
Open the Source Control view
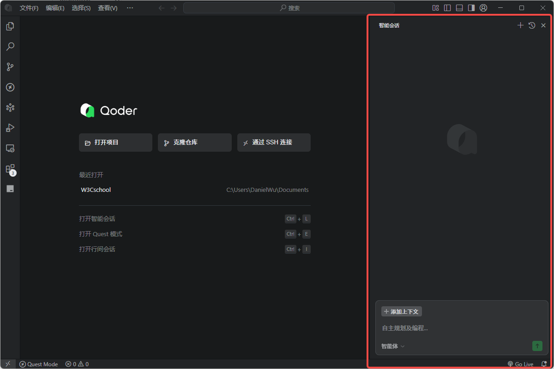10,67
